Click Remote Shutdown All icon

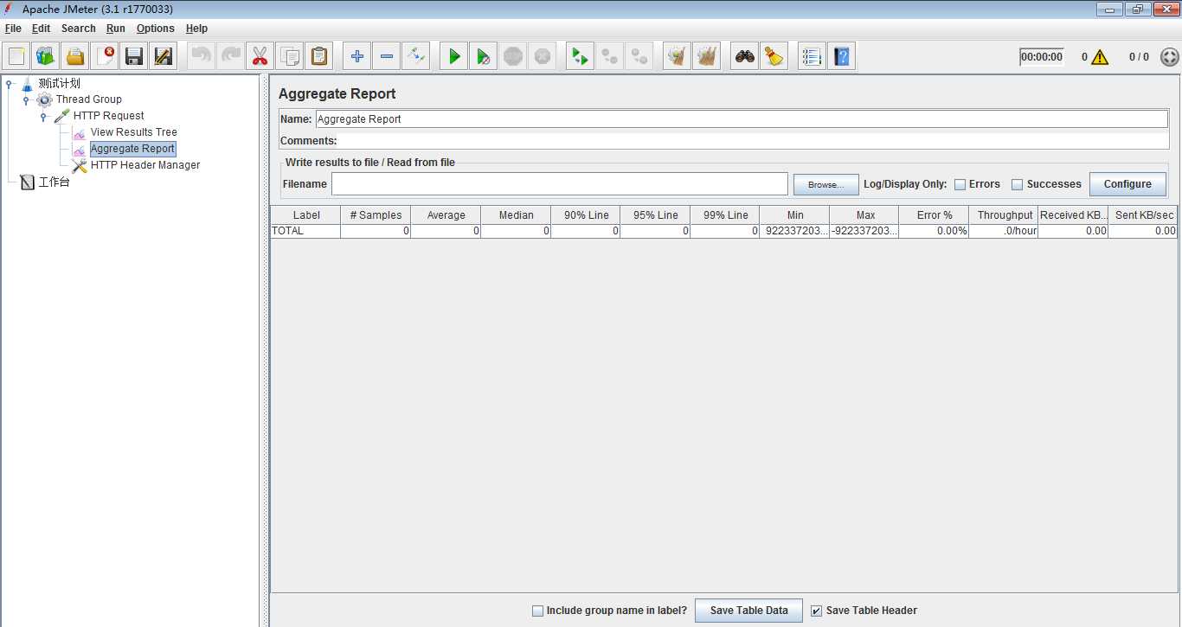point(639,57)
